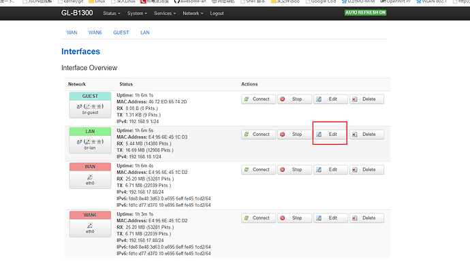Click the eth0 network icon under WAN
The image size is (470, 261).
90,177
